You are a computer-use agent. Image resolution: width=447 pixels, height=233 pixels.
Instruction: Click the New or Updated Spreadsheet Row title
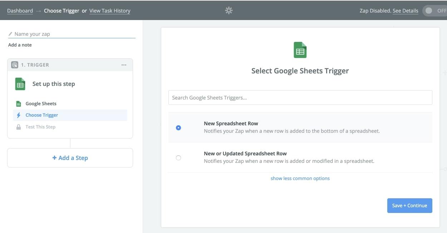pos(245,154)
